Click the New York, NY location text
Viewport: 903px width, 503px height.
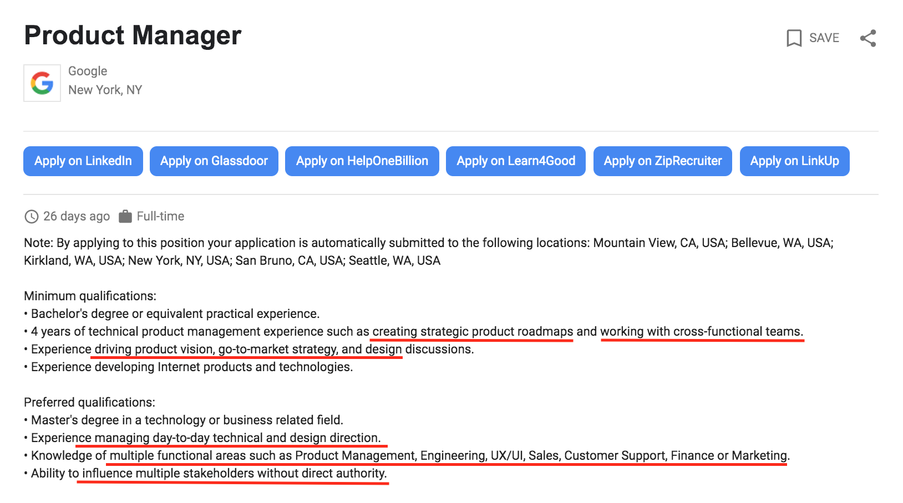click(x=105, y=90)
